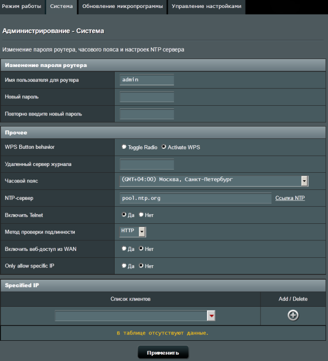Open the authentication method HTTP dropdown

[x=133, y=232]
